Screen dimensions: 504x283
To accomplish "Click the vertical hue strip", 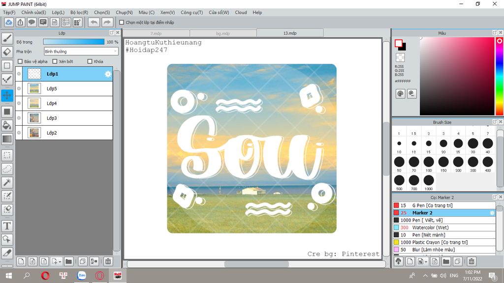I will pos(500,76).
